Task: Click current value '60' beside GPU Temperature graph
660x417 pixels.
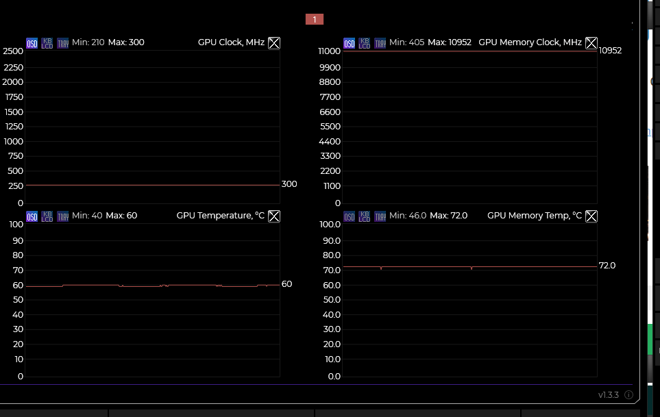Action: click(x=286, y=284)
